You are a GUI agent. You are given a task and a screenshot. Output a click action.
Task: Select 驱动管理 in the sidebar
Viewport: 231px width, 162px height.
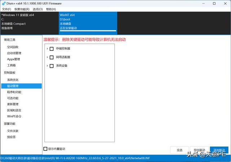point(22,86)
